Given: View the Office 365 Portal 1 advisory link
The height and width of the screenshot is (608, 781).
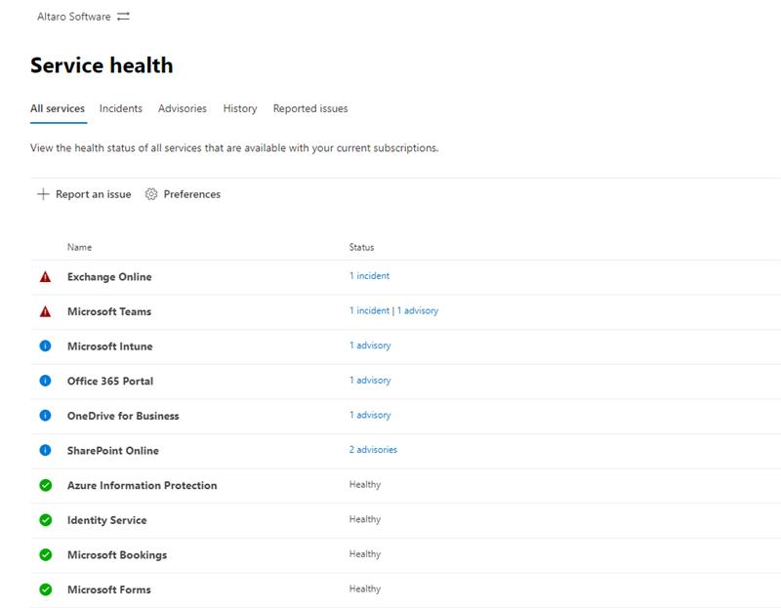Looking at the screenshot, I should pos(370,381).
